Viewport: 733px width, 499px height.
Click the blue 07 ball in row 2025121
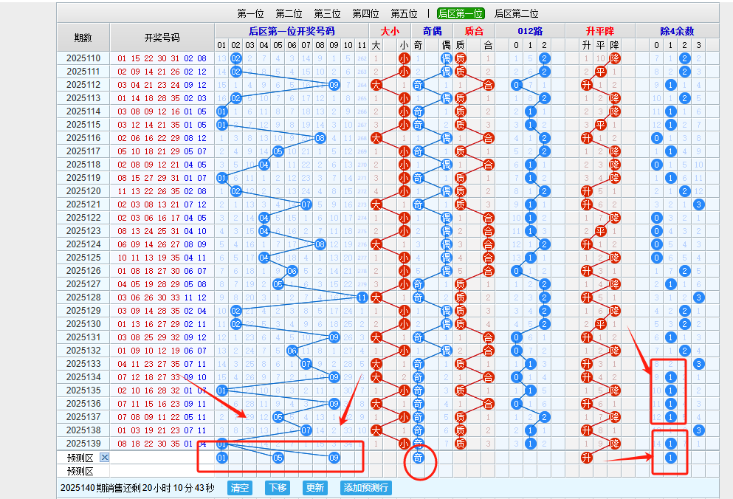coord(306,204)
